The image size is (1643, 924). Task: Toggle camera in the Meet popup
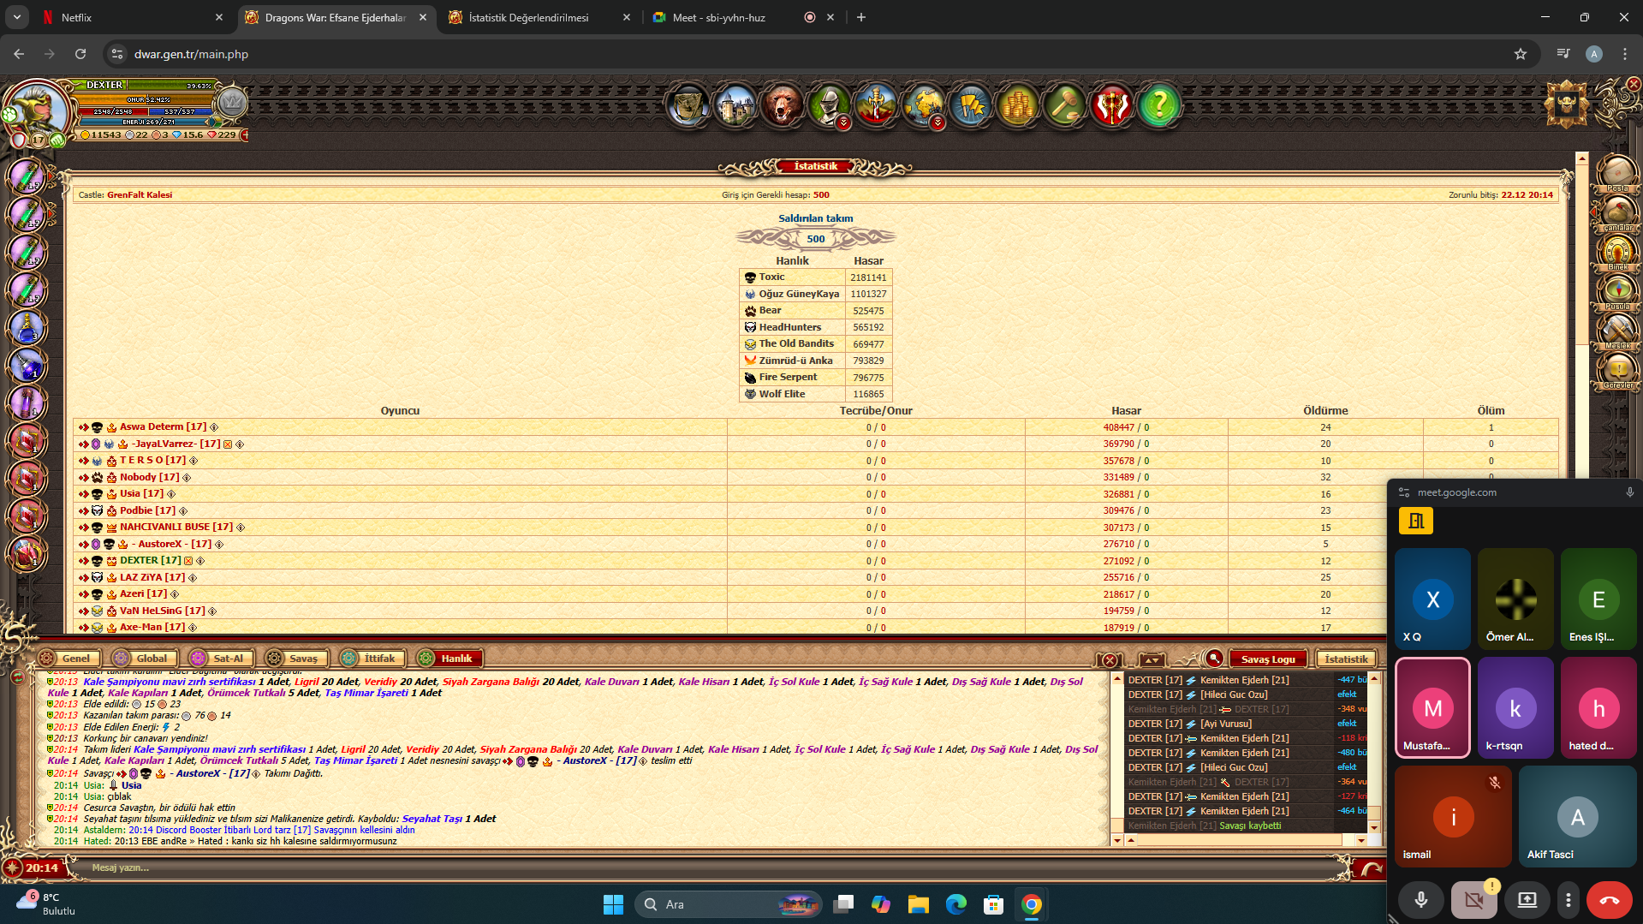click(1473, 900)
